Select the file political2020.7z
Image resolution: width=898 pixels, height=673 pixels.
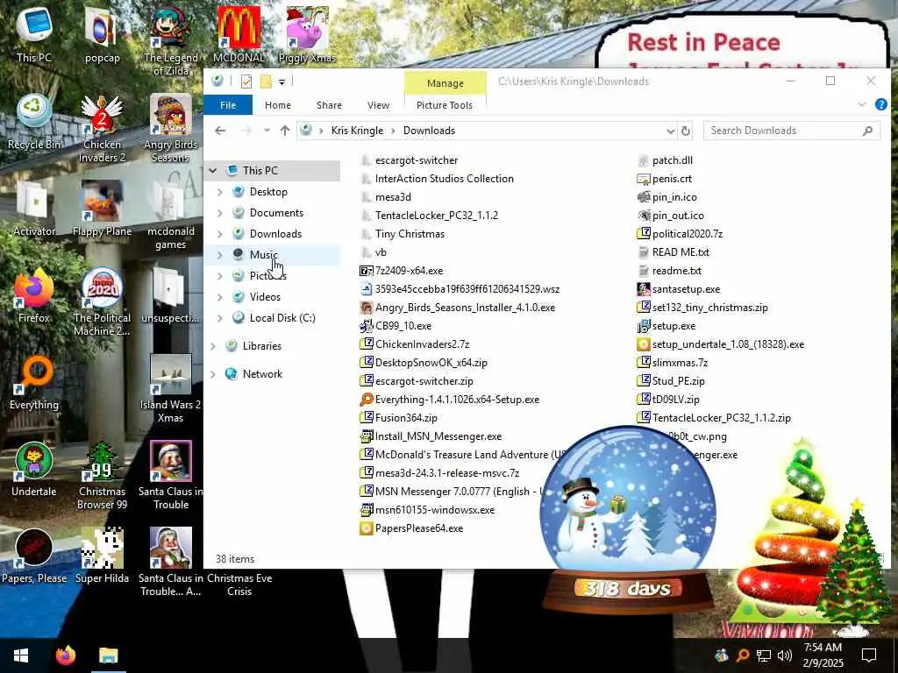pos(688,233)
